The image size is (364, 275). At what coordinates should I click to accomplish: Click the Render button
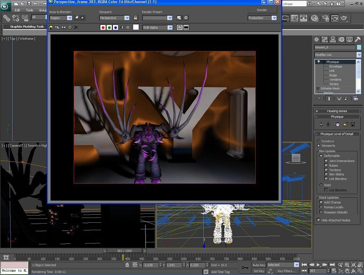point(262,10)
